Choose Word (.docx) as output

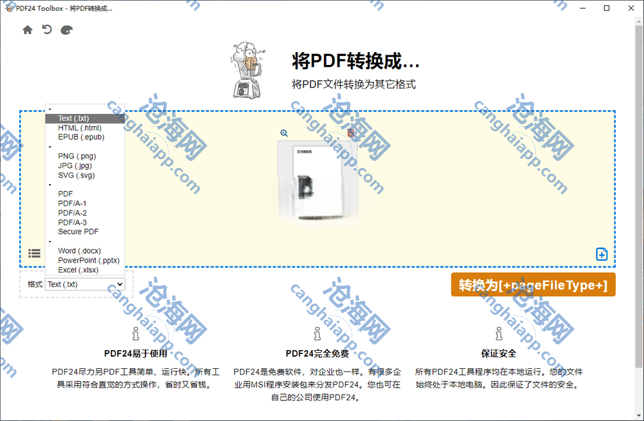79,251
